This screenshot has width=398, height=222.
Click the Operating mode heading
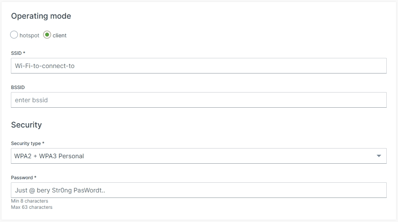pyautogui.click(x=41, y=16)
